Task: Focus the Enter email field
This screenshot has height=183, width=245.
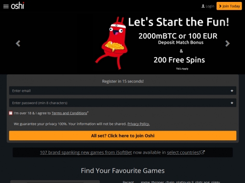Action: 122,91
